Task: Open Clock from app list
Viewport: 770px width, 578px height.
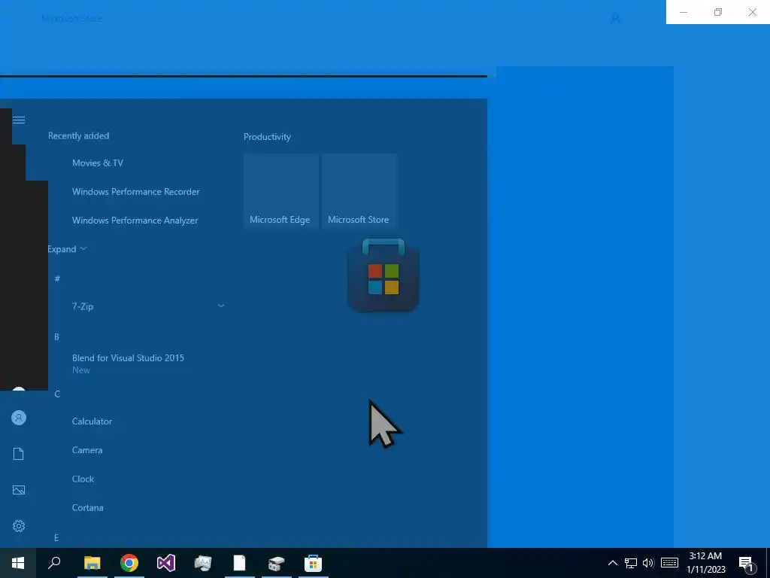Action: click(83, 479)
